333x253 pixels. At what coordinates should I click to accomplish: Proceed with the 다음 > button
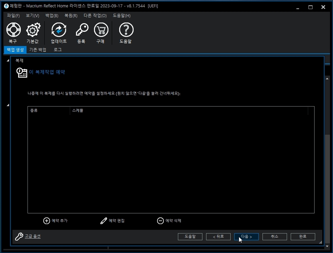[x=246, y=237]
